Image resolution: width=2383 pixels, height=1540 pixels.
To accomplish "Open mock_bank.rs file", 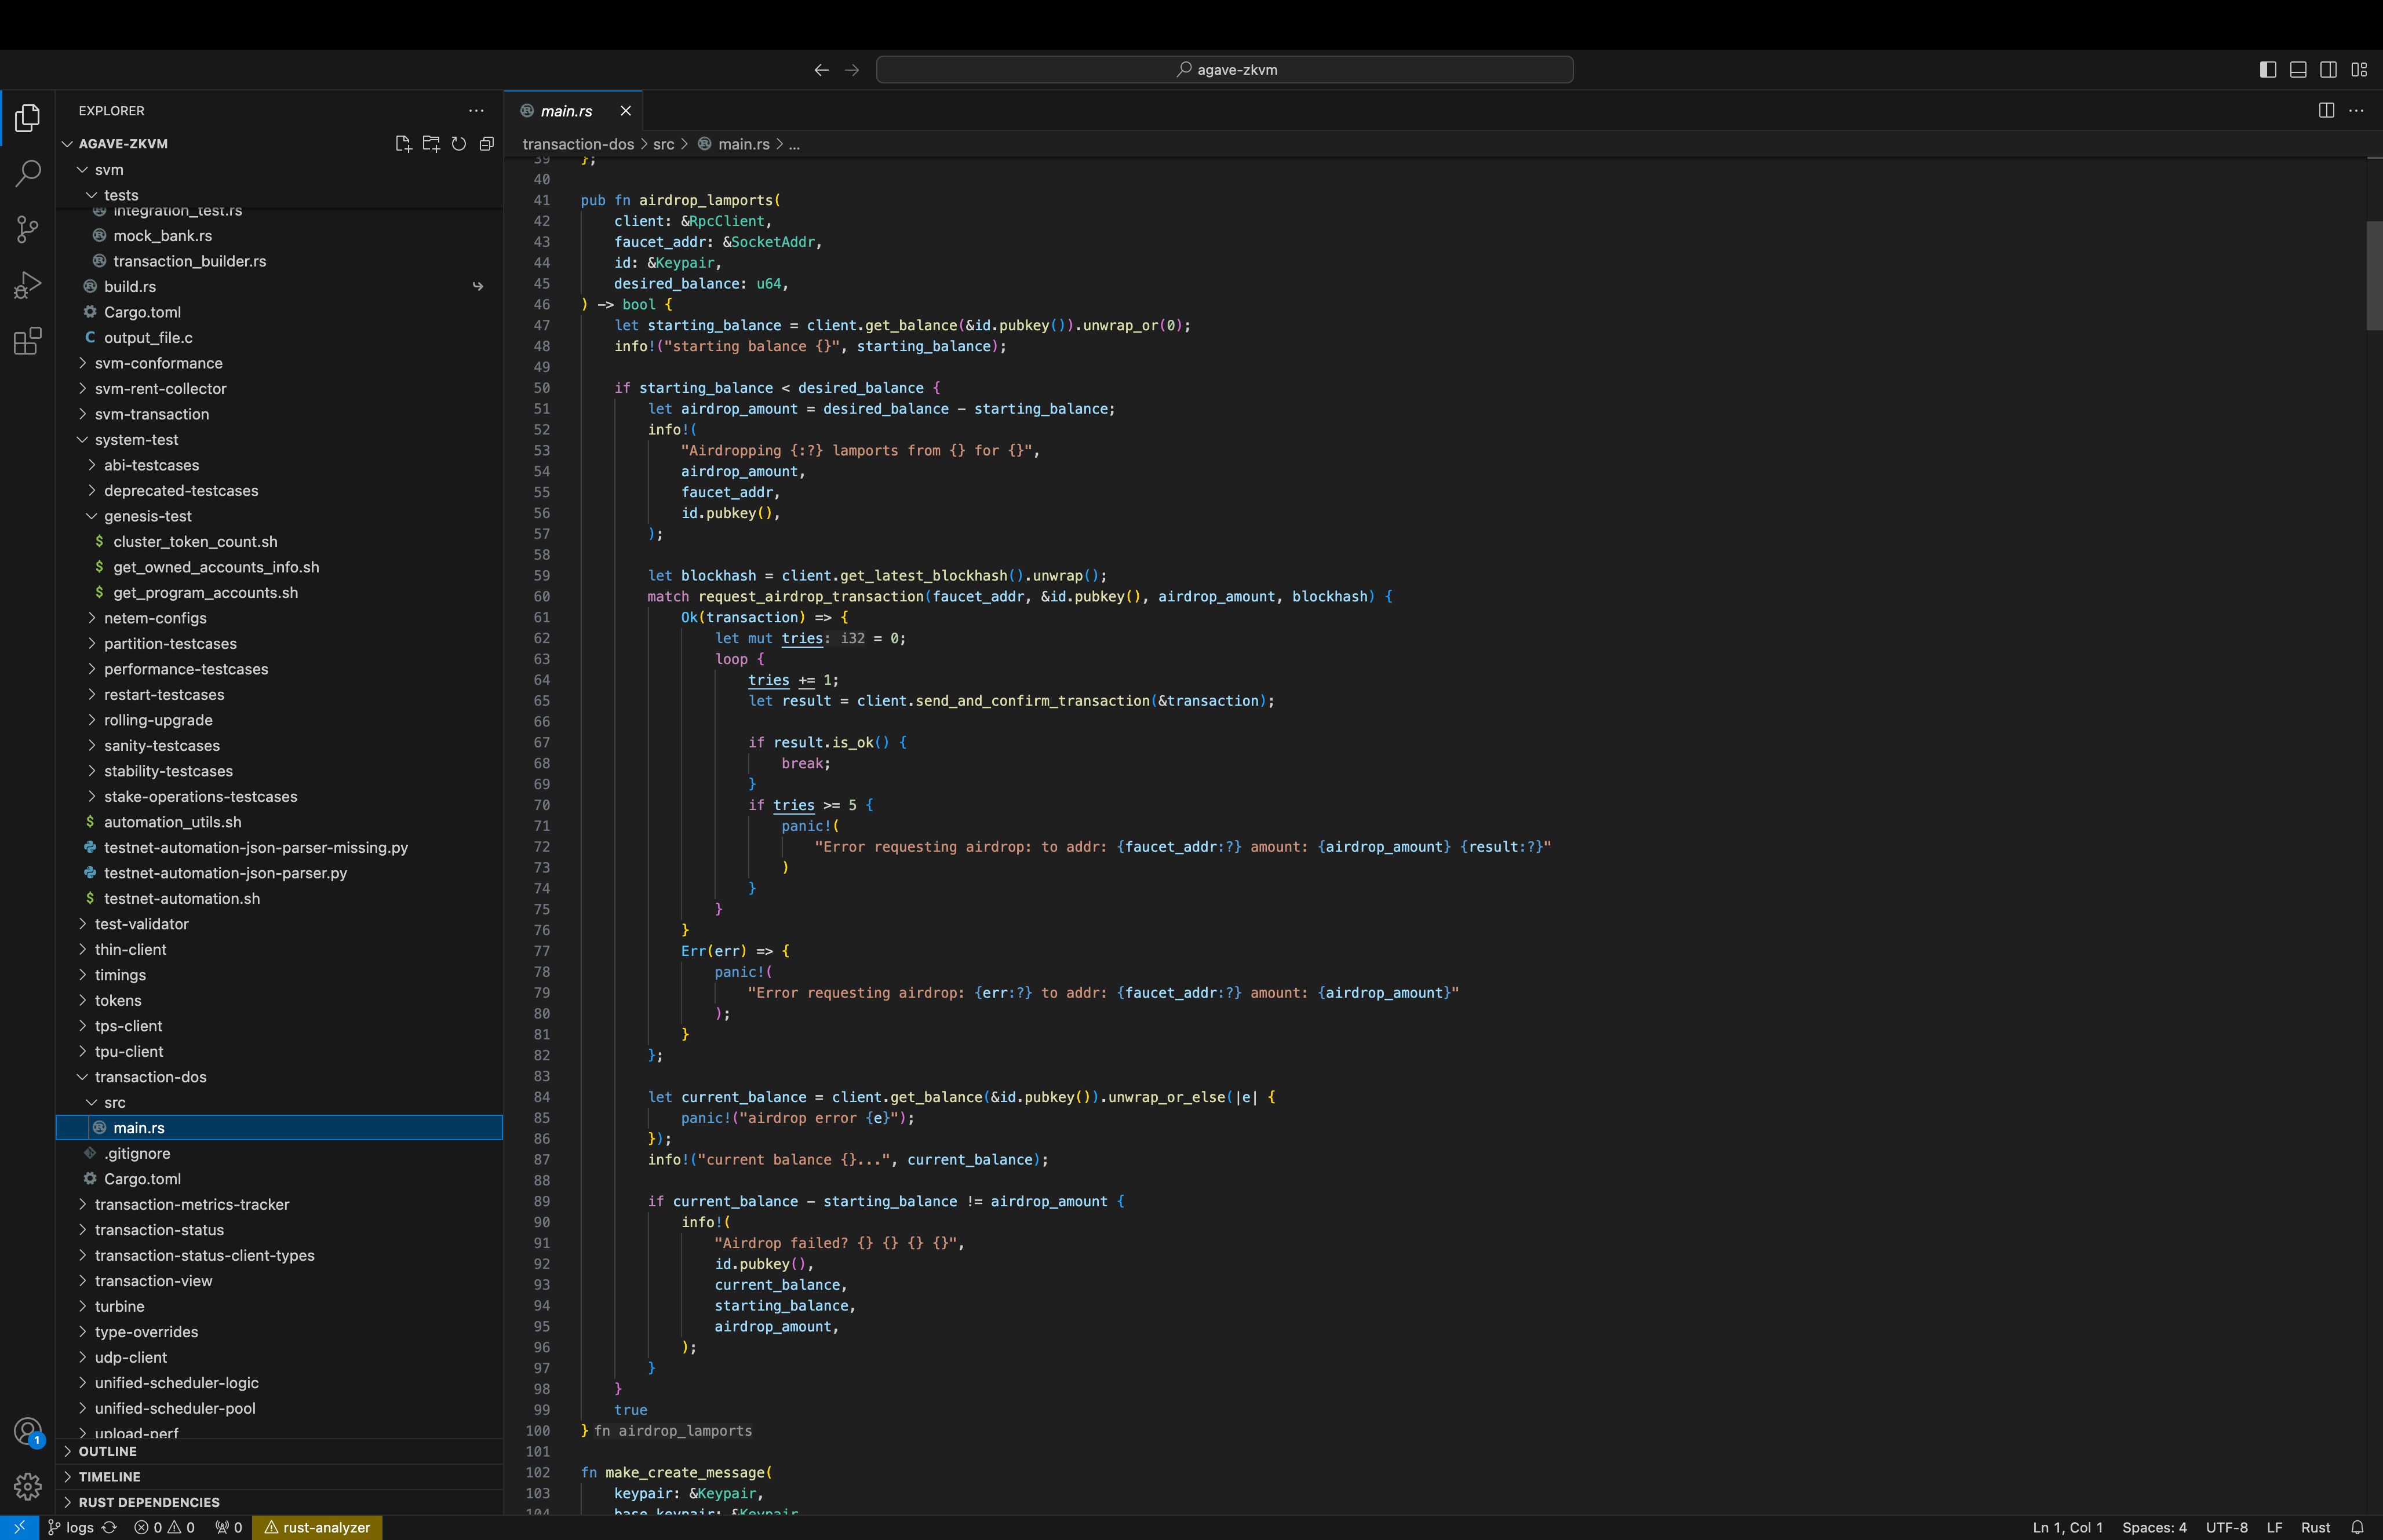I will click(279, 236).
